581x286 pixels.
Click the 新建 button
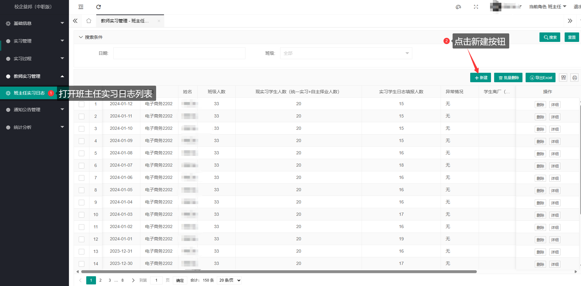(x=481, y=77)
